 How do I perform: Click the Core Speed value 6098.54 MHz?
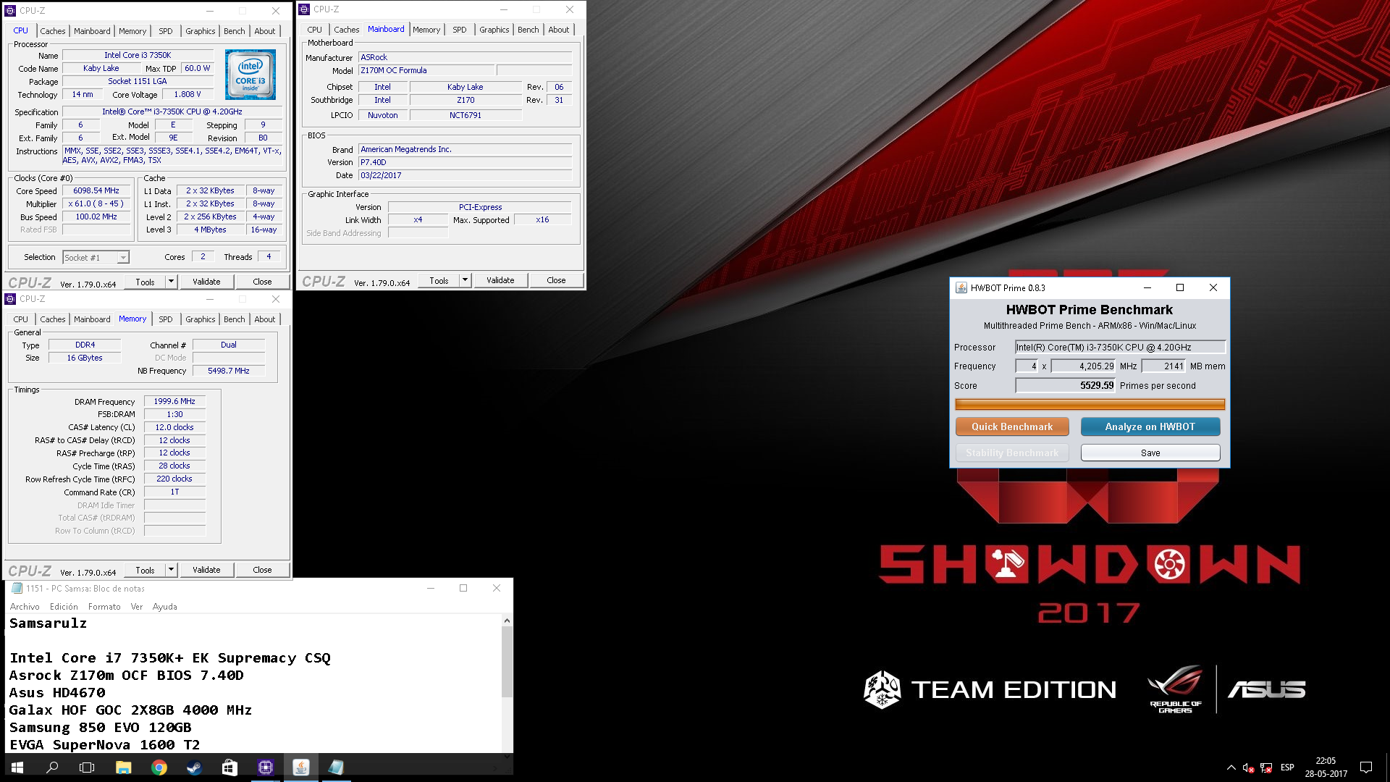96,191
